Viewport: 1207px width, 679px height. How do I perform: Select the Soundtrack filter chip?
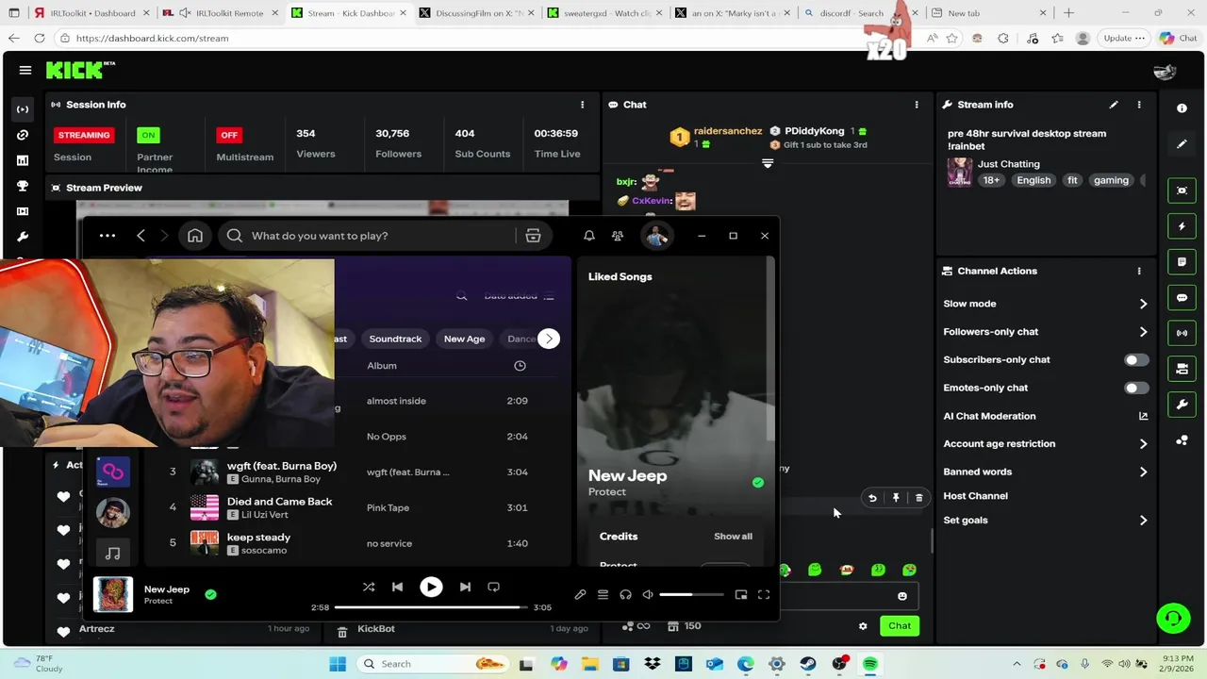[x=395, y=339]
